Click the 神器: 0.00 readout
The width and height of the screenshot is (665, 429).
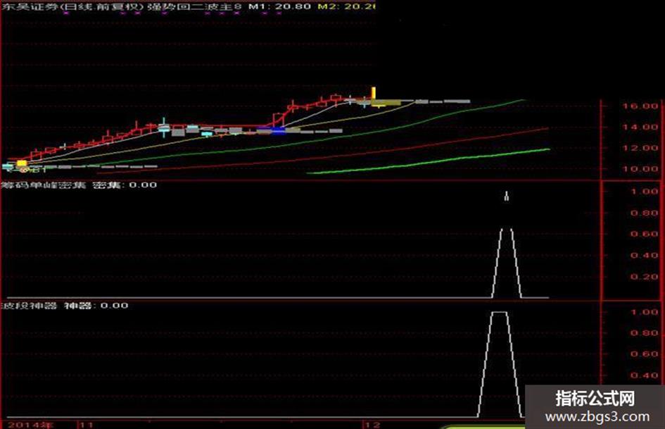96,306
